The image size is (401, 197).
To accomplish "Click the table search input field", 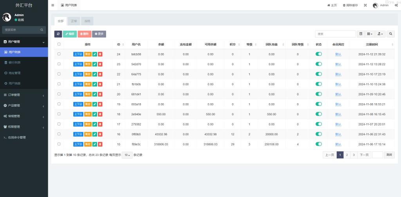I will [x=335, y=34].
